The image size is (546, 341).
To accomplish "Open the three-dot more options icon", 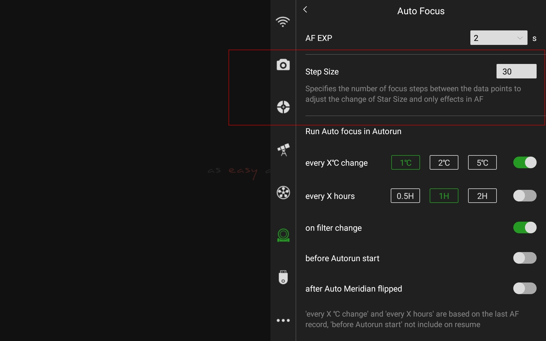I will 283,320.
